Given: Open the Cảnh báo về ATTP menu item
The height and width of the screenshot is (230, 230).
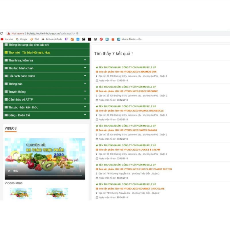Looking at the screenshot, I should click(46, 99).
